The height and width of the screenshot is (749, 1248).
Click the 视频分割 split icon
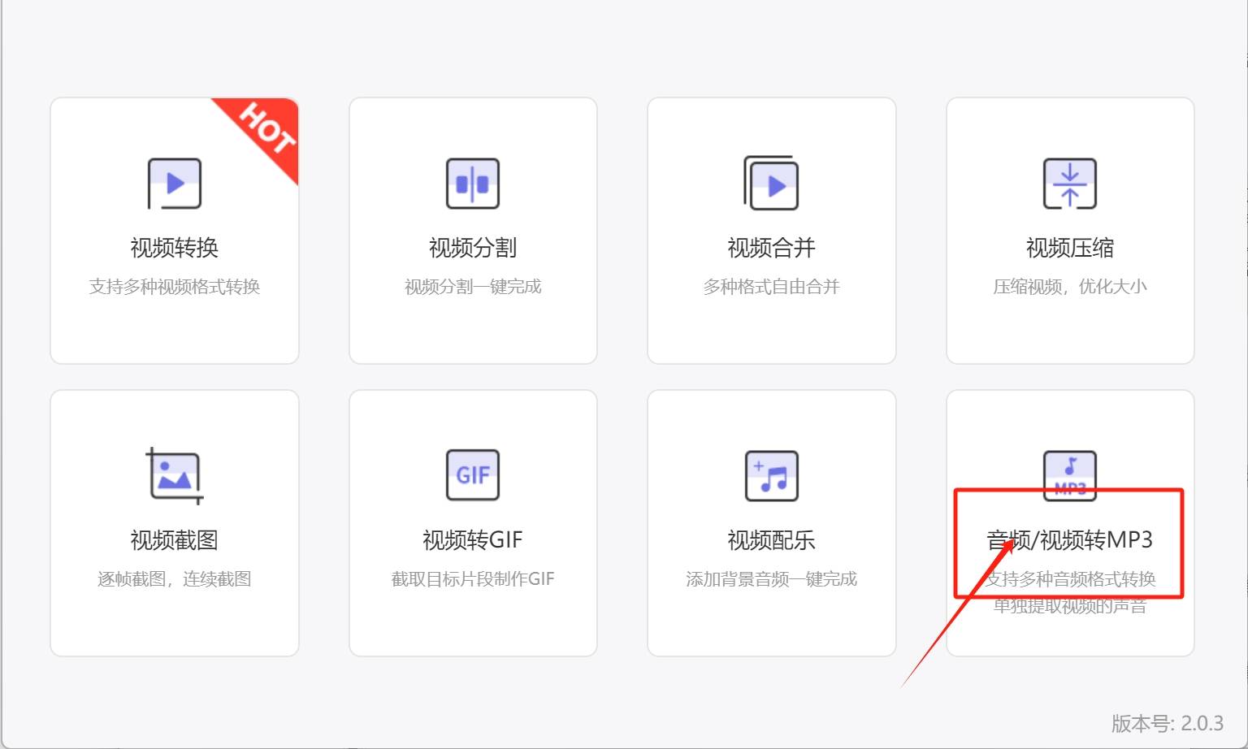(473, 183)
